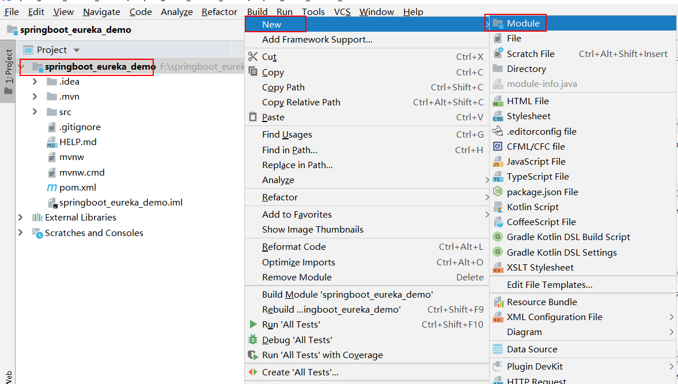Screen dimensions: 678x384
Task: Expand External Libraries node
Action: [20, 217]
